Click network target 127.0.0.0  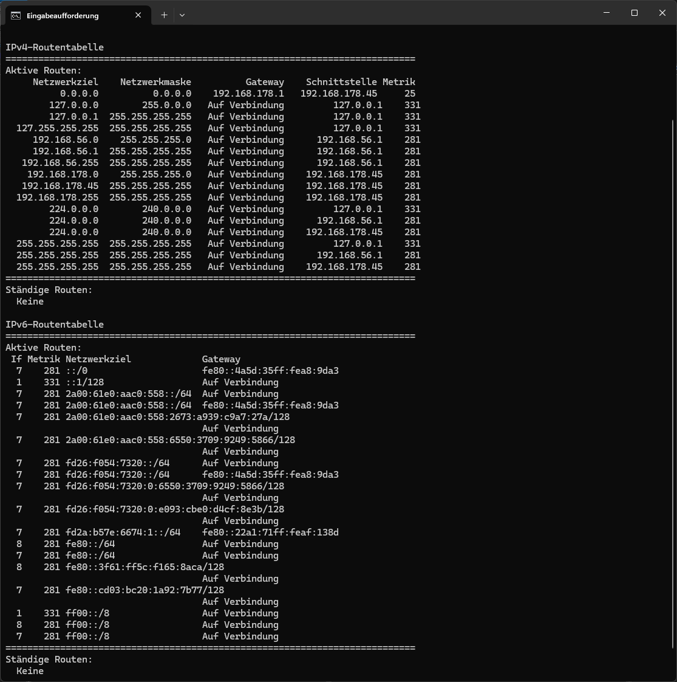[74, 105]
